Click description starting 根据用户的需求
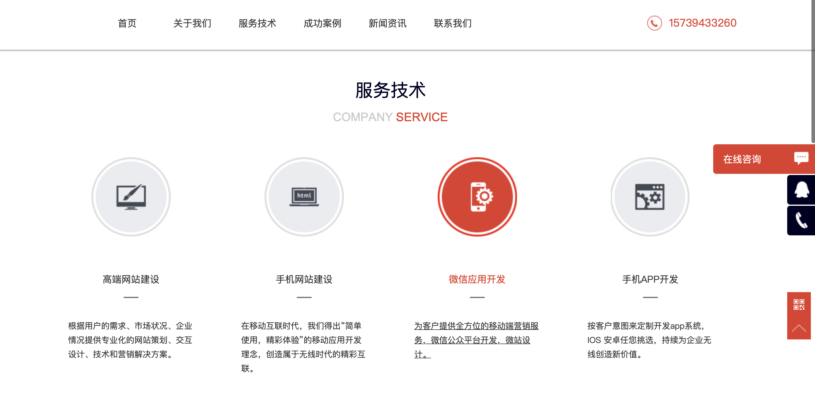 click(x=130, y=340)
